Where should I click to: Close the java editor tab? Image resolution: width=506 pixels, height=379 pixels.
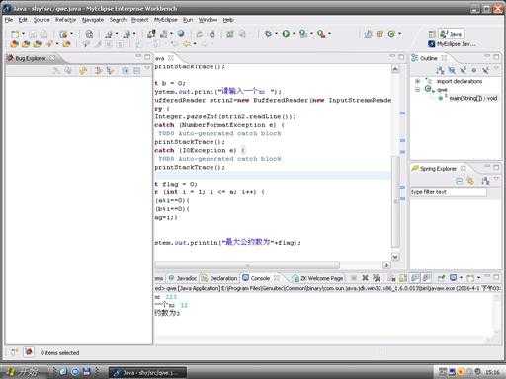click(x=171, y=58)
